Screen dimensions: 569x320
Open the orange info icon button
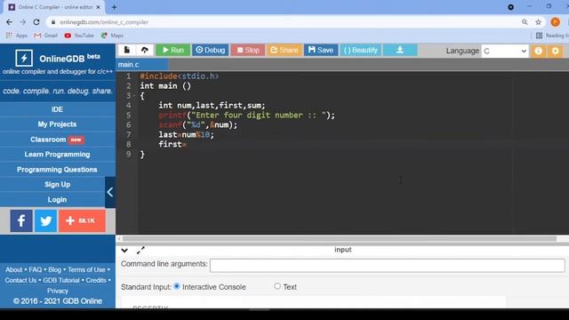coord(538,51)
